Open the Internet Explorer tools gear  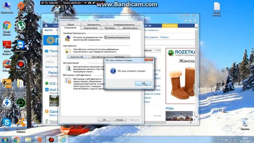(x=195, y=21)
